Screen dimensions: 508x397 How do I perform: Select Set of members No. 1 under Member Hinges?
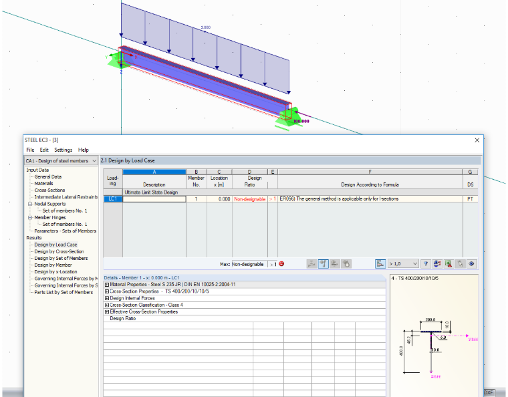tap(65, 224)
